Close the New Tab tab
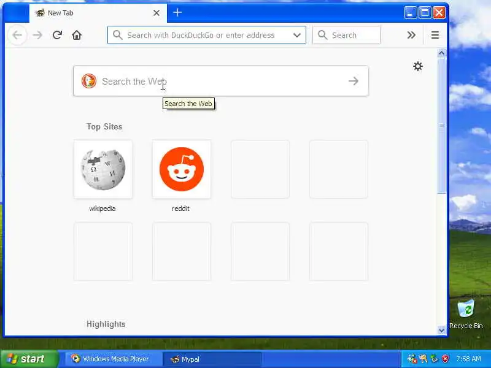491x368 pixels. click(x=157, y=13)
